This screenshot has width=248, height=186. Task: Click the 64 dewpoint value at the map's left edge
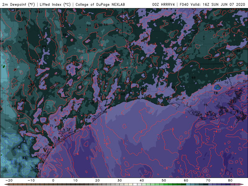pyautogui.click(x=2, y=41)
